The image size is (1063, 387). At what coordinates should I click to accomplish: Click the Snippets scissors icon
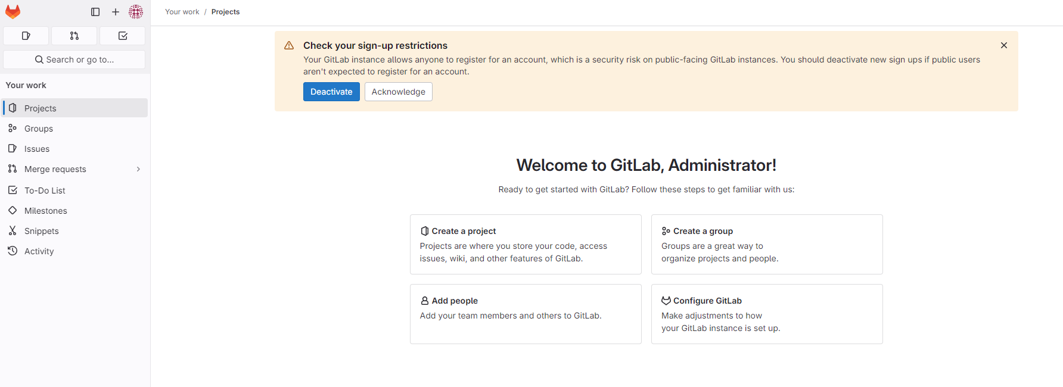pos(13,230)
